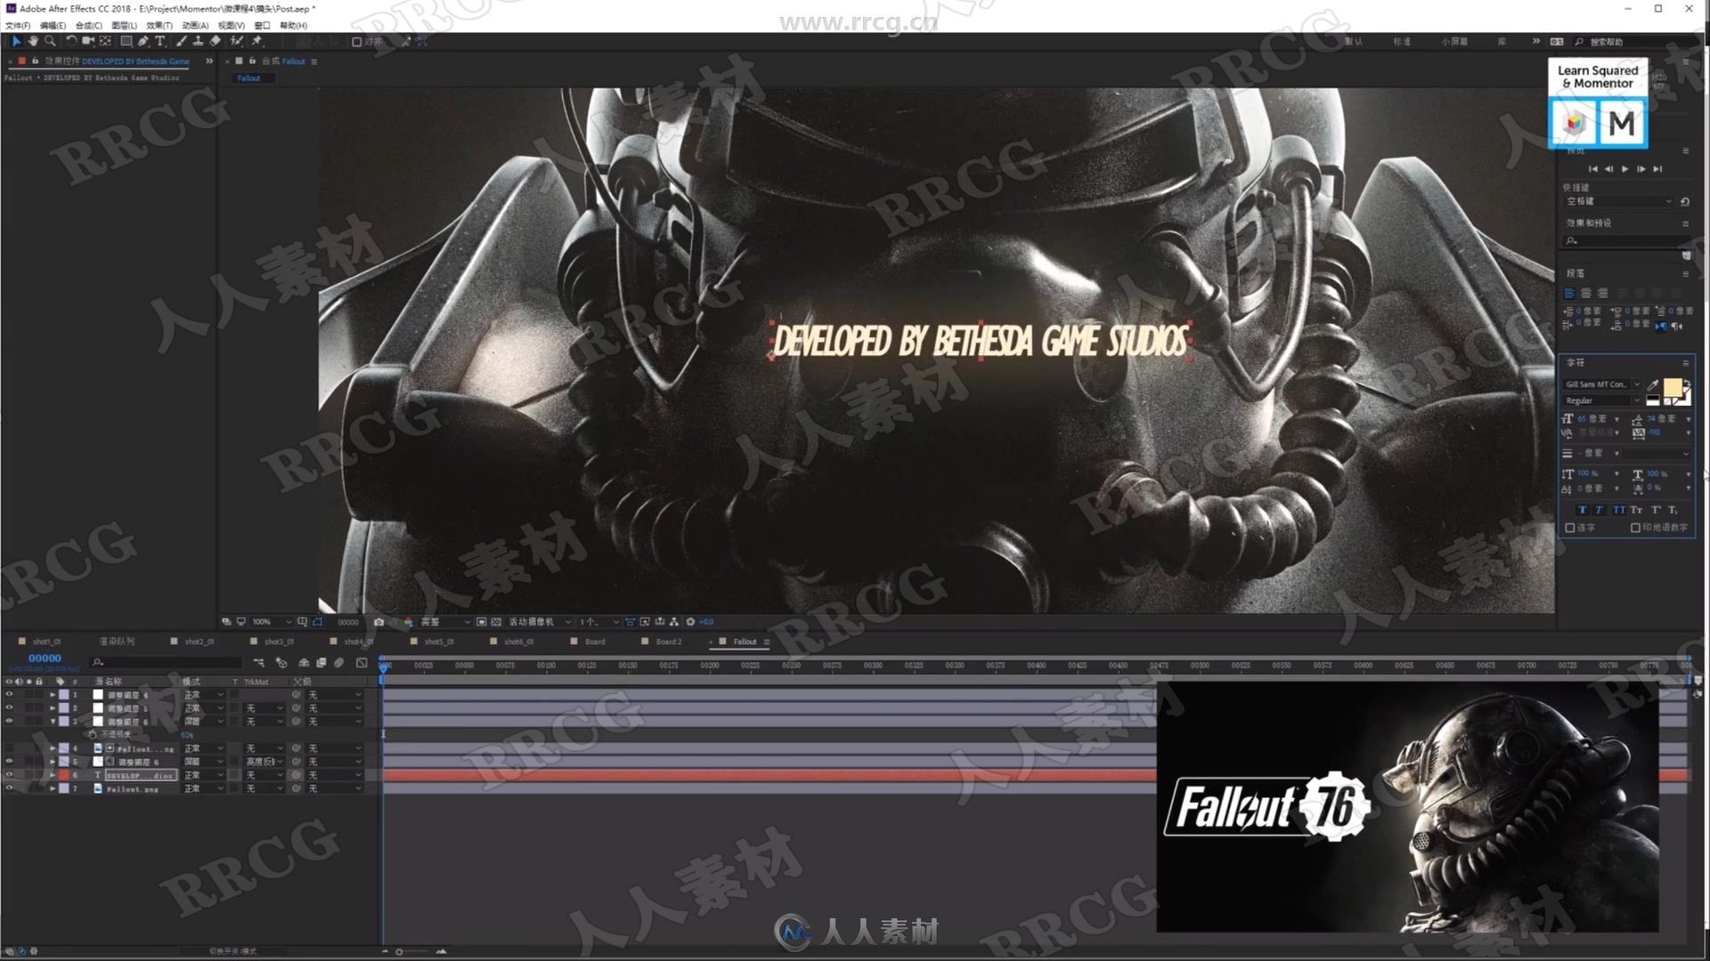Open the Gill Sans MT font dropdown

(x=1601, y=384)
